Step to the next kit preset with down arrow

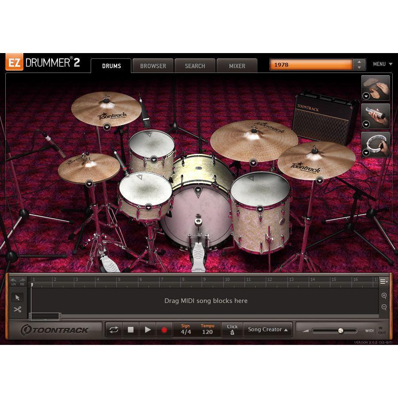coord(359,67)
